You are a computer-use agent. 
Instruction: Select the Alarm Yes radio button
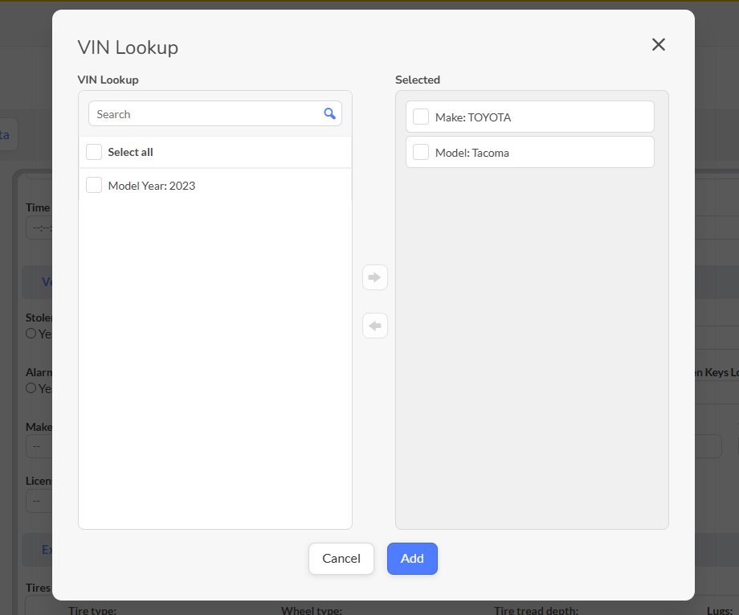31,388
